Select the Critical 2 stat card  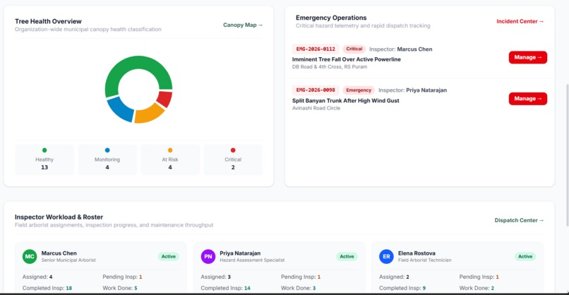point(233,159)
